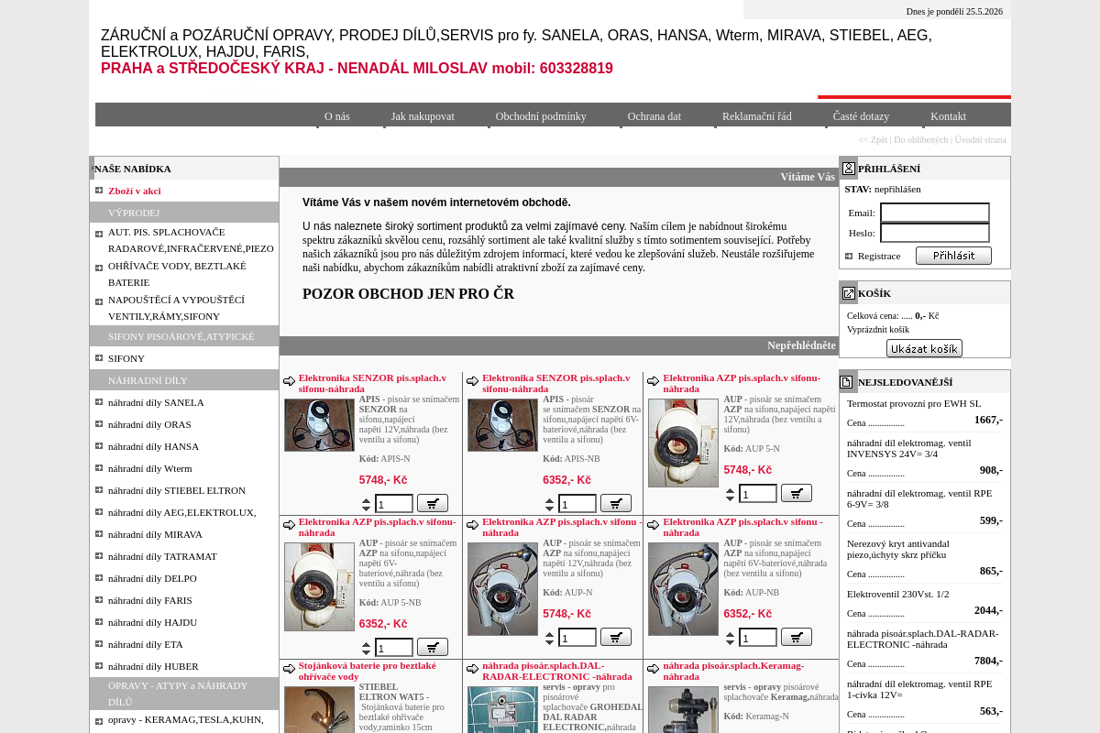This screenshot has width=1100, height=733.
Task: Add product APIS-NB to the cart
Action: [x=616, y=503]
